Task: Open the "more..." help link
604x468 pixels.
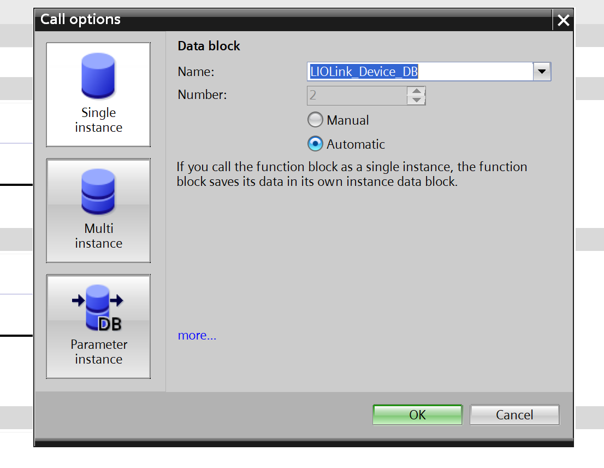Action: point(197,336)
